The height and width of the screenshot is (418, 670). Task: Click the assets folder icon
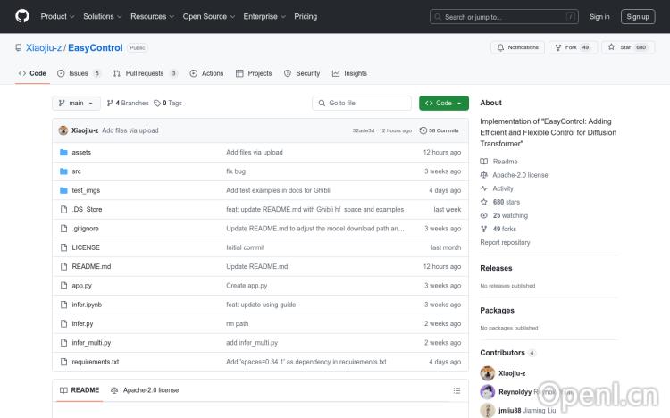click(63, 153)
